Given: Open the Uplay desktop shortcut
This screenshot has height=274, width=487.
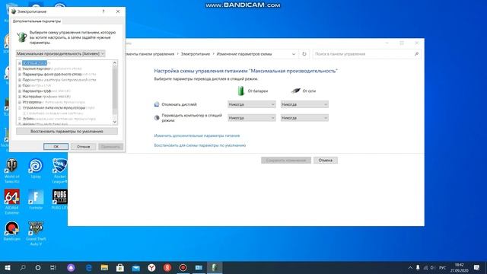Looking at the screenshot, I should pyautogui.click(x=36, y=168).
